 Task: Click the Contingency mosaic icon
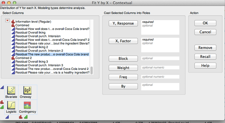pyautogui.click(x=27, y=105)
